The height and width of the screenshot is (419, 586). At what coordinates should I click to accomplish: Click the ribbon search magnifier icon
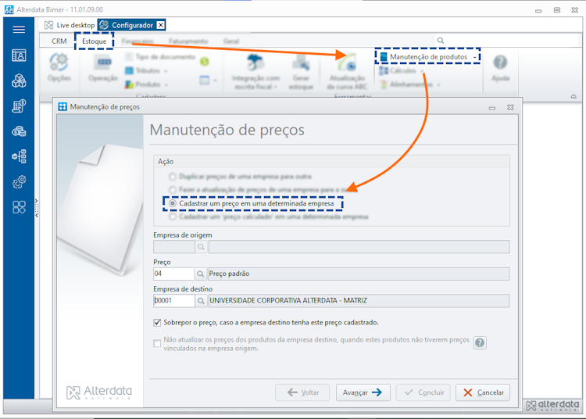pos(441,41)
